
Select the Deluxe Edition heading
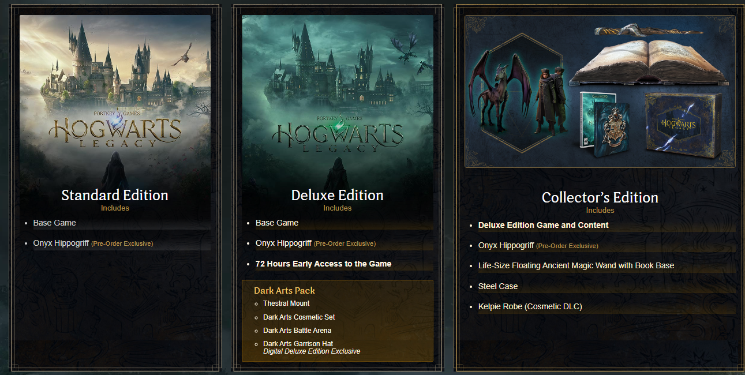[338, 195]
